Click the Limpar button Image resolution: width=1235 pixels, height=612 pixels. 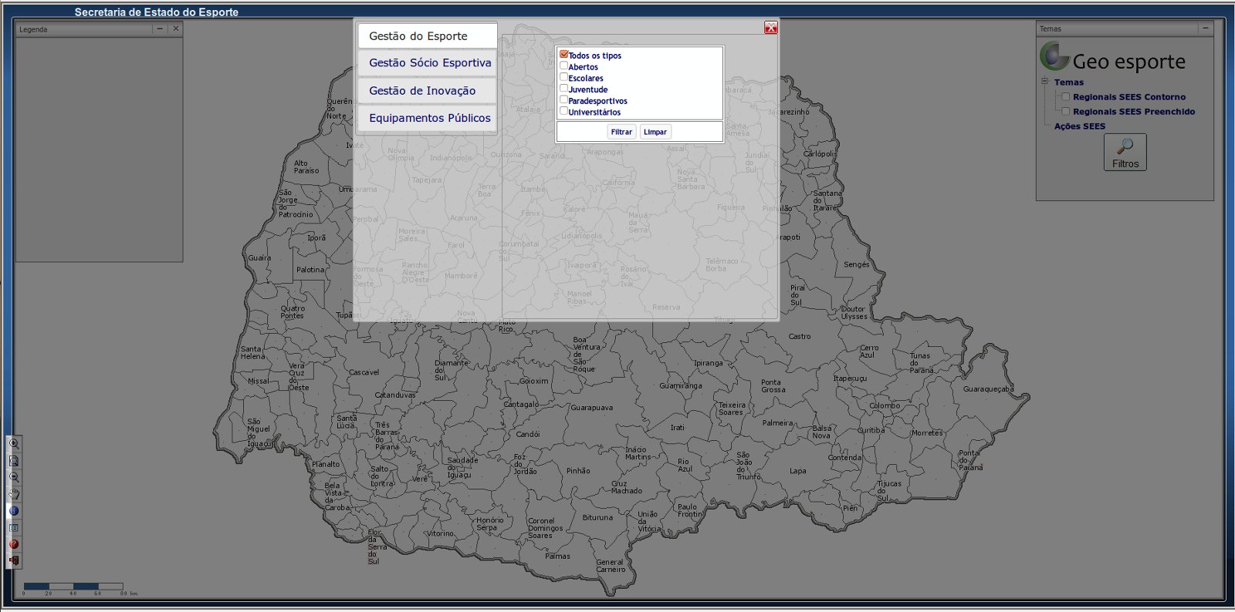click(x=655, y=132)
